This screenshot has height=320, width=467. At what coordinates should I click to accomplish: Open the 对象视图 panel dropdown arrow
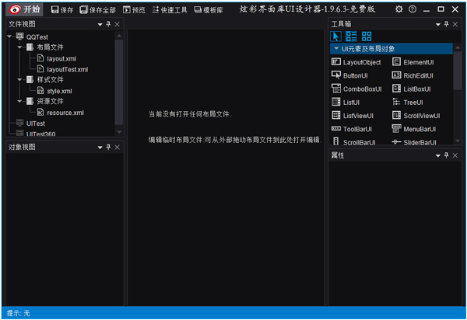[x=100, y=146]
